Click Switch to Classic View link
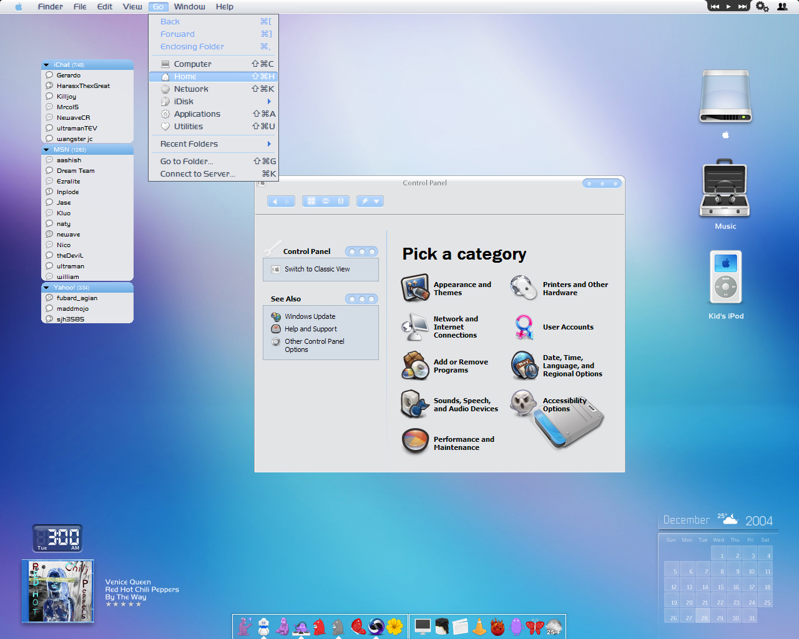The height and width of the screenshot is (639, 799). pos(317,269)
